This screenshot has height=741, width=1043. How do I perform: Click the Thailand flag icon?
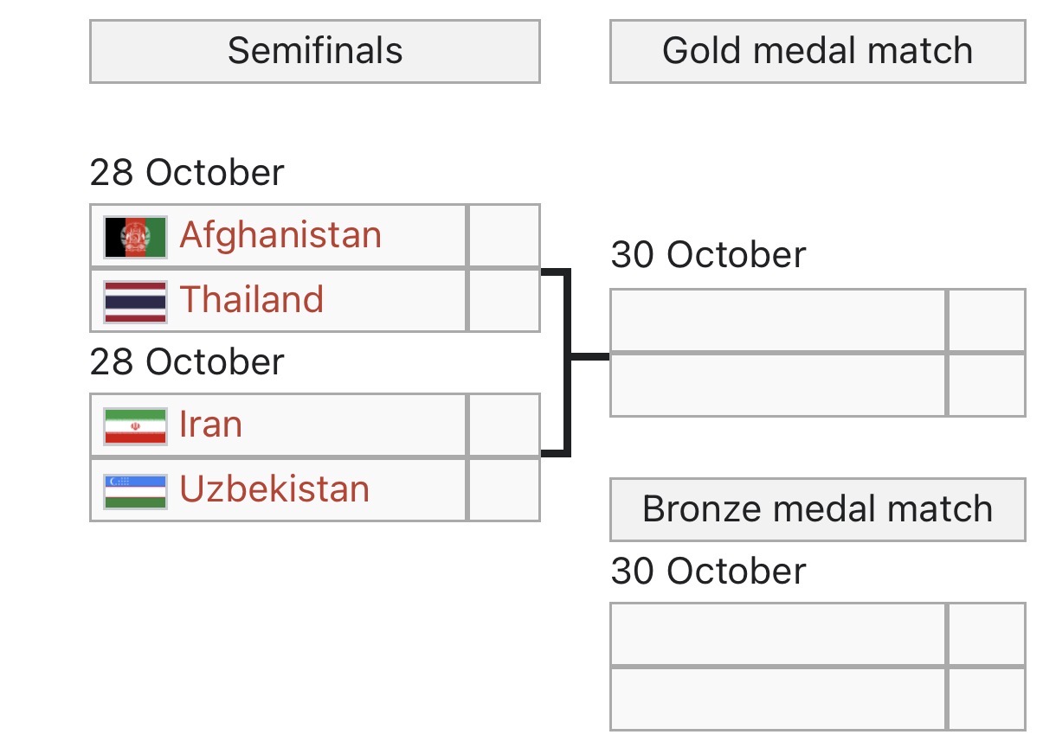pos(135,301)
